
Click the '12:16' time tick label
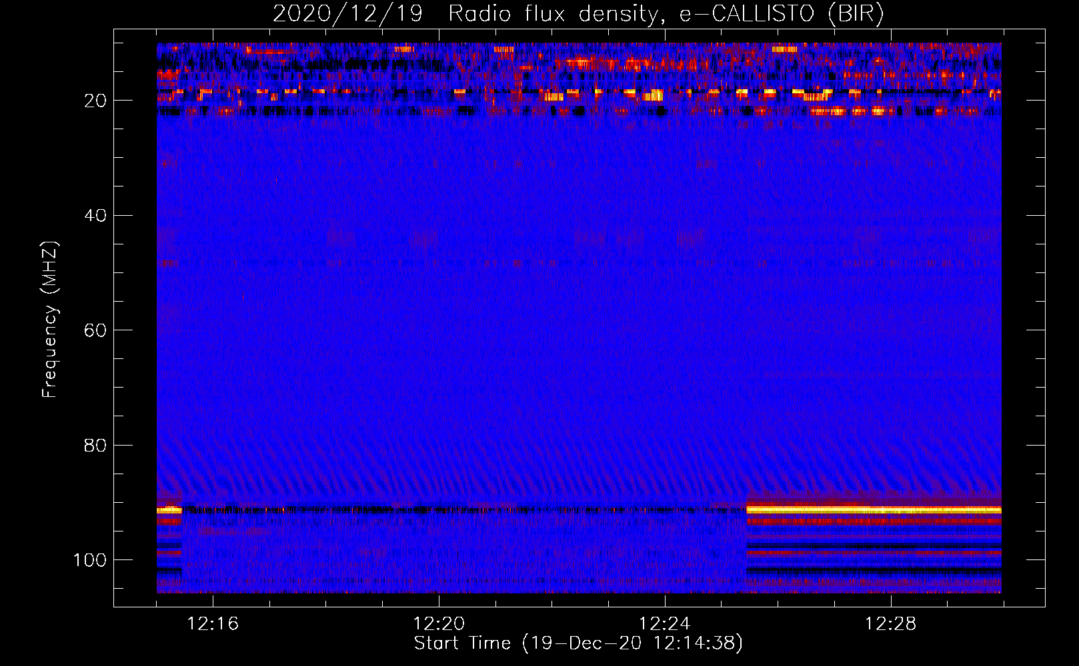click(213, 624)
